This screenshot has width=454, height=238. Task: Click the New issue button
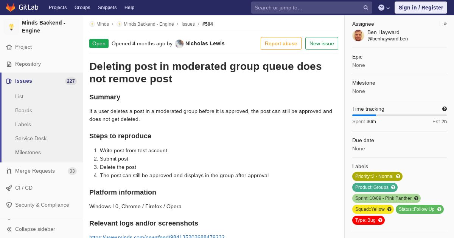pos(322,43)
